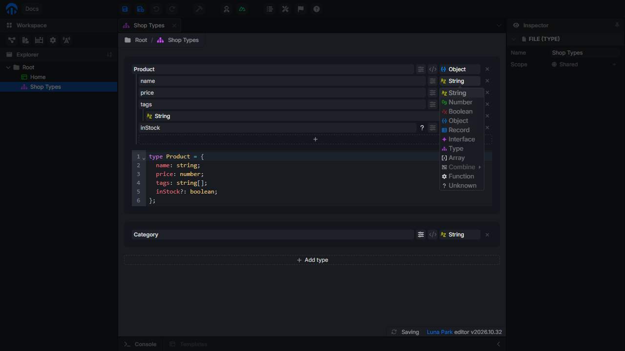Open the Combine submenu entry

(x=462, y=167)
